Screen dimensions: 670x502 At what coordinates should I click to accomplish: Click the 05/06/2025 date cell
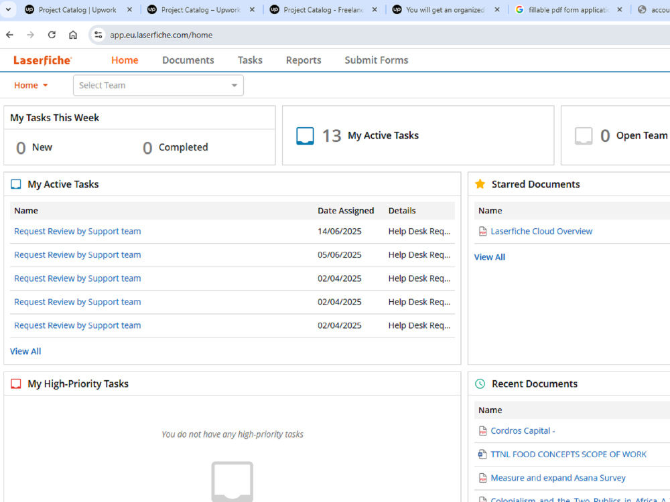click(339, 255)
